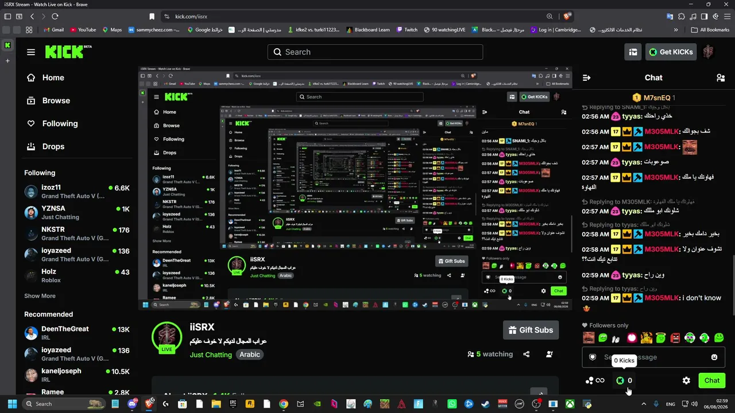Send message with the Chat button

point(712,380)
